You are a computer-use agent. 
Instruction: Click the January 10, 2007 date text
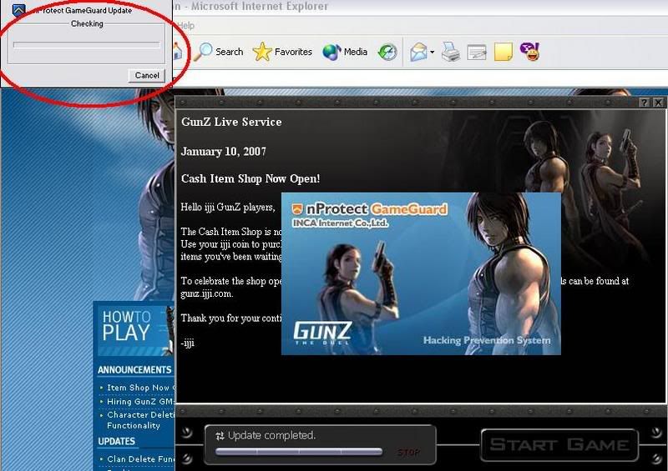click(224, 152)
